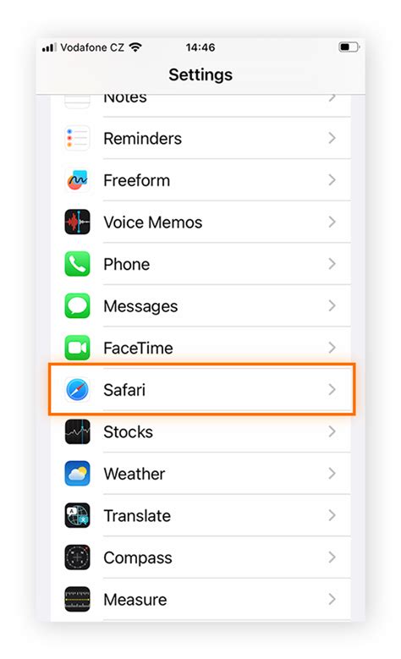Open Safari settings via its chevron
This screenshot has width=401, height=659.
(x=332, y=390)
